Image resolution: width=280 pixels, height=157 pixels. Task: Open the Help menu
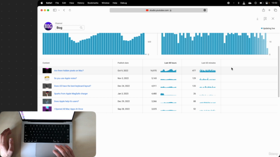pos(115,3)
